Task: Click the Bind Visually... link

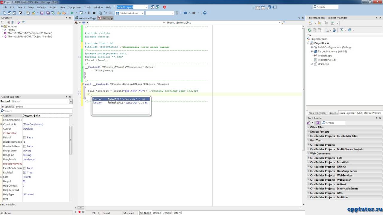Action: point(8,205)
